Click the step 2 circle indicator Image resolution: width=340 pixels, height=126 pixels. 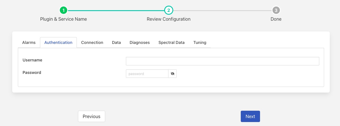pyautogui.click(x=168, y=10)
